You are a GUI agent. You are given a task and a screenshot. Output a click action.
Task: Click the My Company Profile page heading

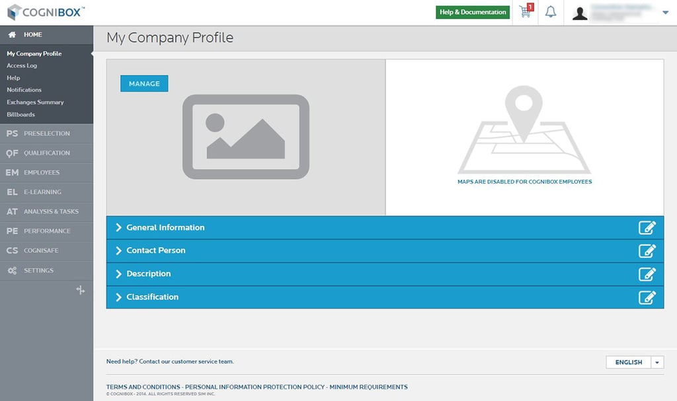pos(170,38)
